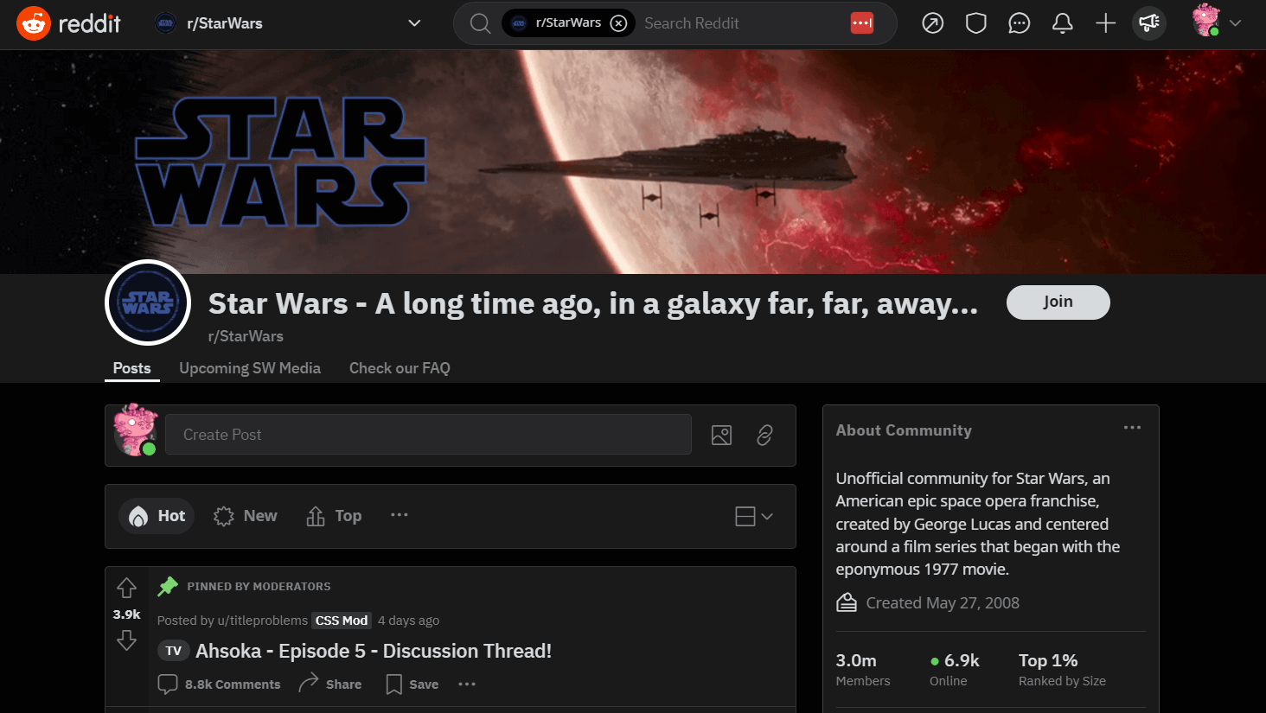Click the Create Post text field
Screen dimensions: 1266x713
[x=428, y=435]
